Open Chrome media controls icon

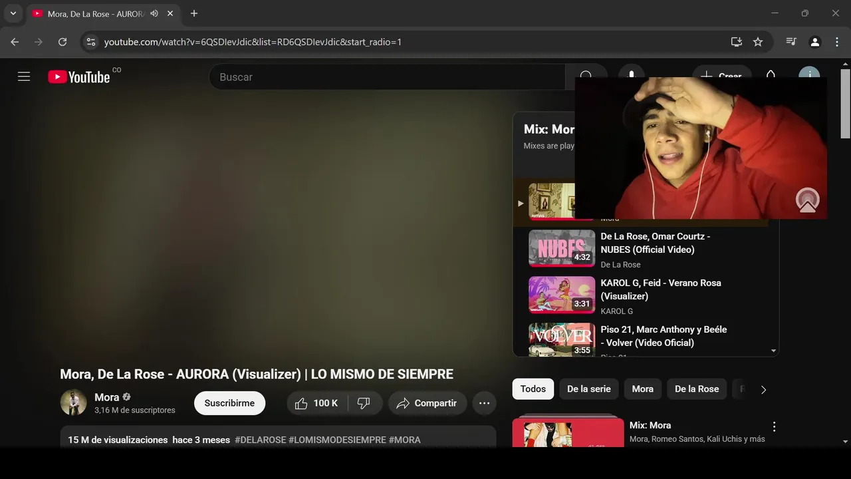point(791,42)
